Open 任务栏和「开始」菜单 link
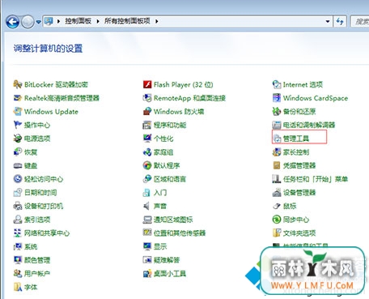 (316, 179)
